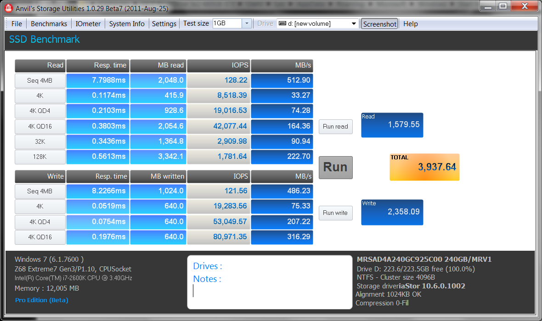The height and width of the screenshot is (321, 542).
Task: Click the Storage driver iaStor 10.6.0.1002 line
Action: pyautogui.click(x=411, y=286)
